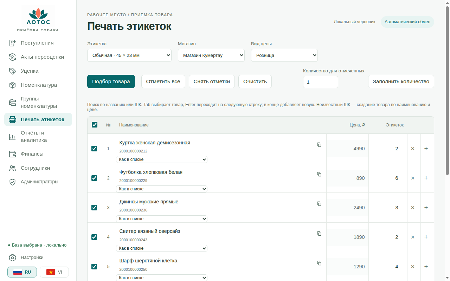Uncheck Куртка женская демисезонная row
This screenshot has height=281, width=450.
pyautogui.click(x=94, y=149)
